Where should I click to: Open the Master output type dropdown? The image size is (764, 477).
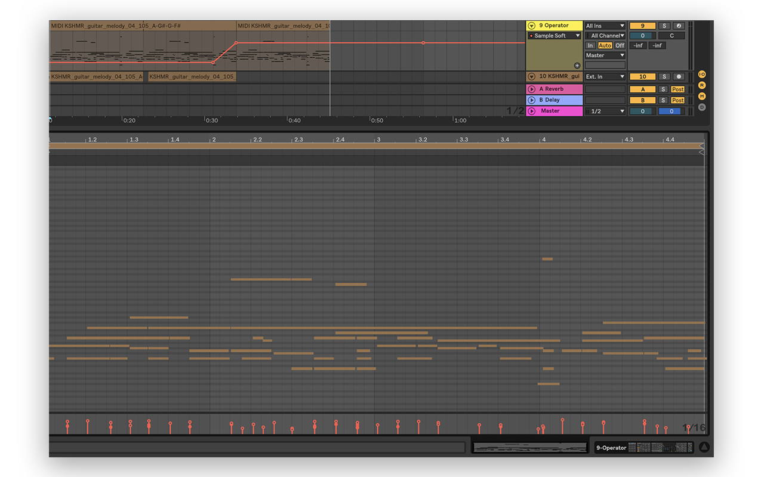(x=605, y=55)
